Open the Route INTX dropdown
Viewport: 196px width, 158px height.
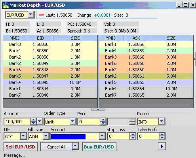click(162, 122)
